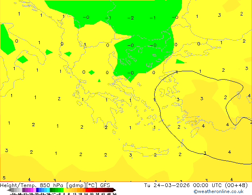This screenshot has height=195, width=252.
Task: Pick the cyan -18 swatch in the legend
Action: pos(48,190)
